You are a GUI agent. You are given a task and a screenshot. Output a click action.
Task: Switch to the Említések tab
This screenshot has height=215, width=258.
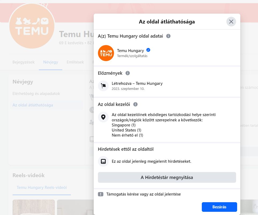click(75, 62)
